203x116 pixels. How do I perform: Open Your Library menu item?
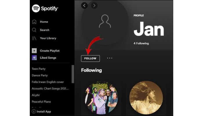[x=48, y=38]
